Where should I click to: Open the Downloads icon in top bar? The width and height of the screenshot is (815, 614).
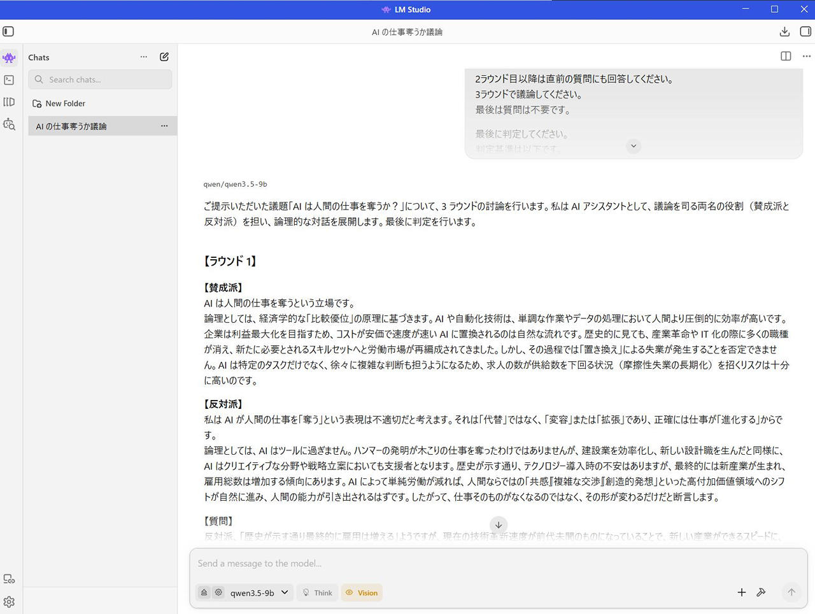tap(784, 31)
